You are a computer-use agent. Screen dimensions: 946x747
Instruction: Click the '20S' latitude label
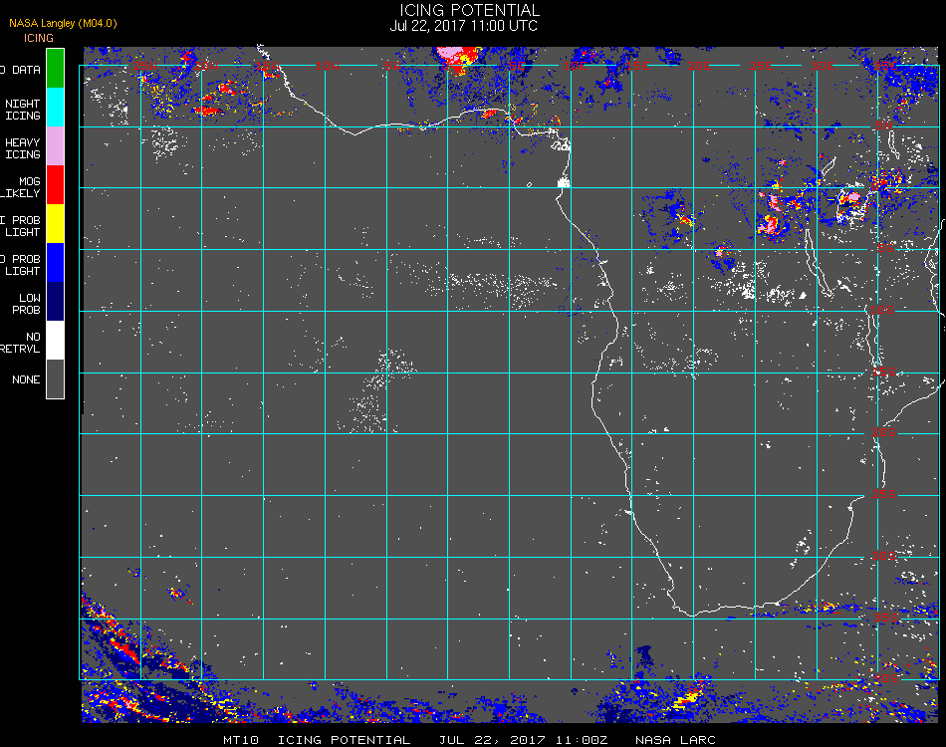[x=884, y=432]
